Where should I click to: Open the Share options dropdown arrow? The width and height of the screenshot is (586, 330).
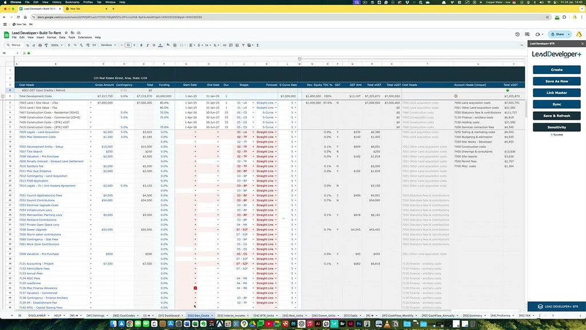(x=569, y=34)
